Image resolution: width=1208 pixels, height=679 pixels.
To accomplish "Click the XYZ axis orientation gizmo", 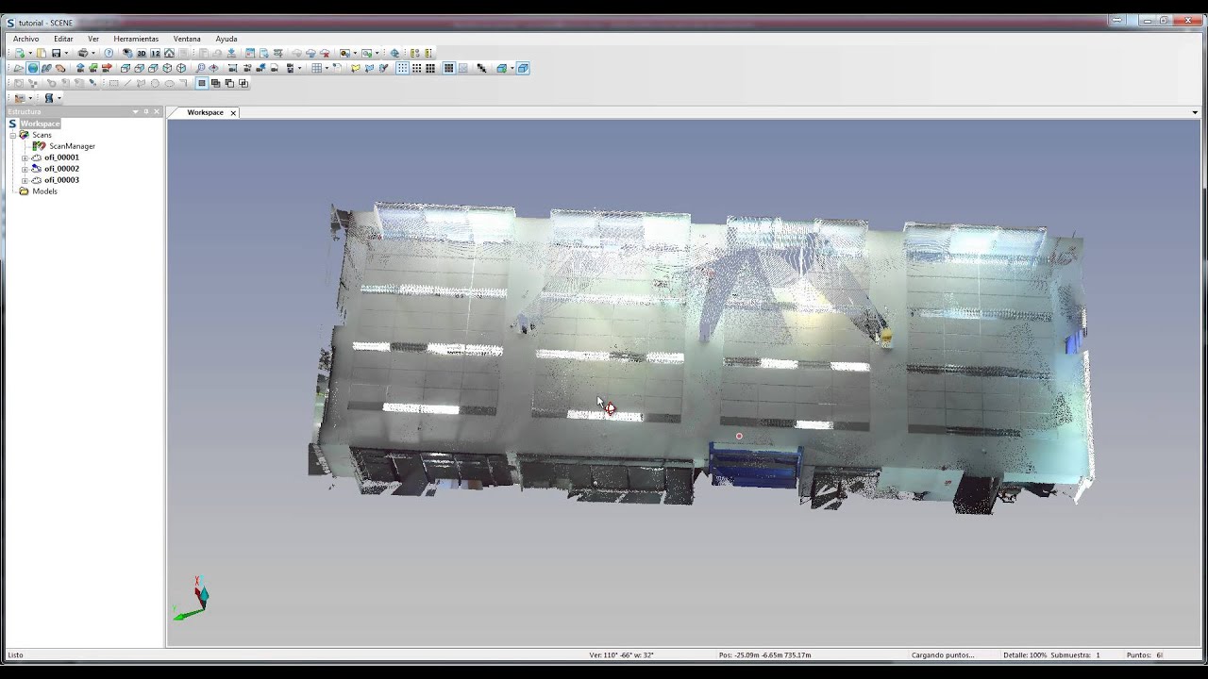I will pyautogui.click(x=193, y=600).
